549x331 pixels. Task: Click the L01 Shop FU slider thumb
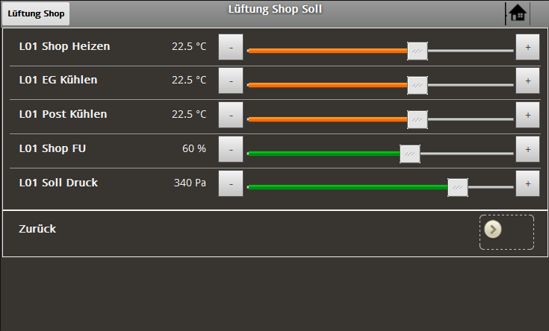[410, 154]
